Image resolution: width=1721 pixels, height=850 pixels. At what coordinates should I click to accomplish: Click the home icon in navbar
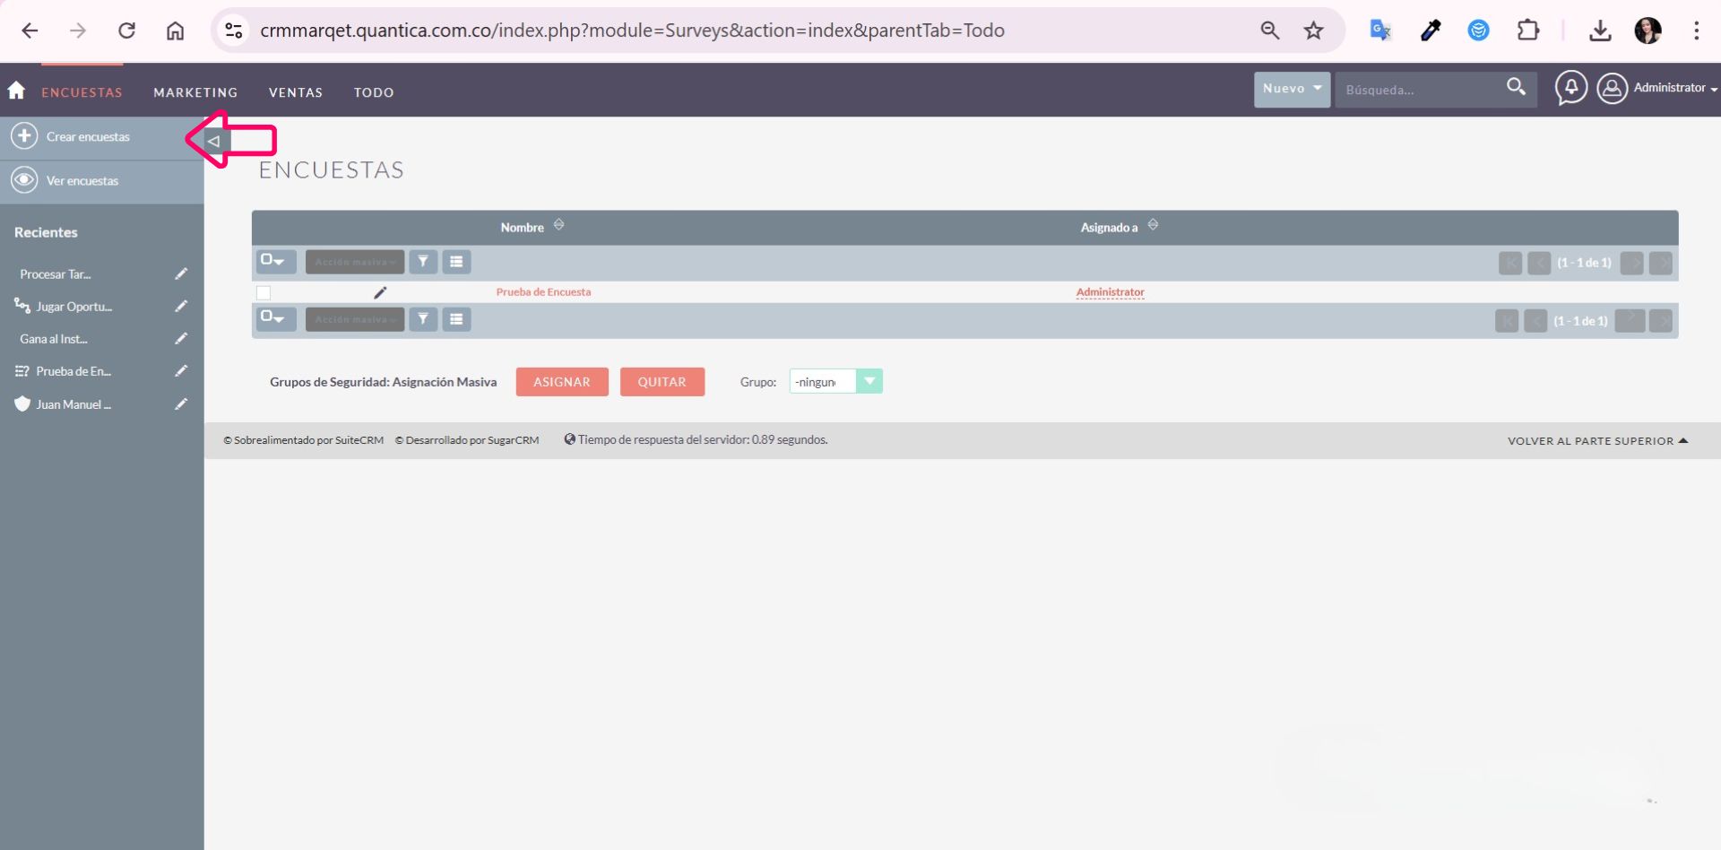(16, 91)
